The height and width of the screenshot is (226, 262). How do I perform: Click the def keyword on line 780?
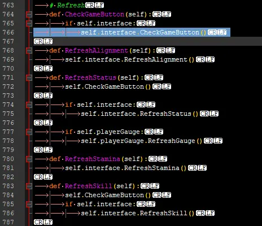(x=55, y=159)
